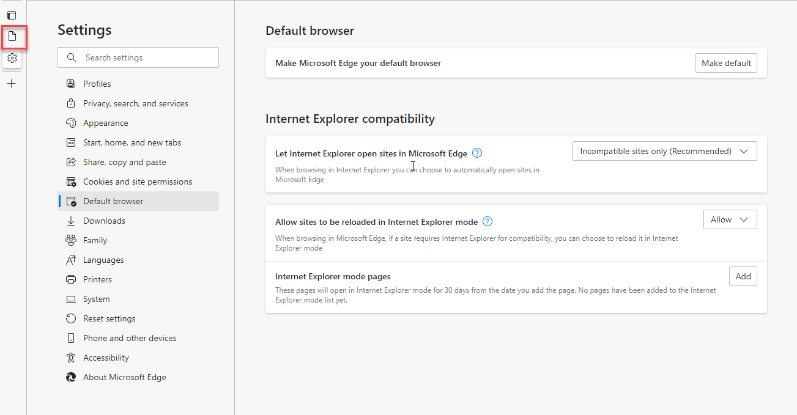Navigate to Cookies and site permissions

click(138, 182)
